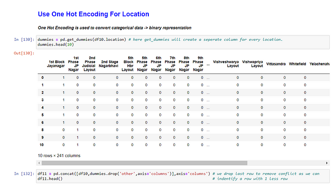
Task: Click the '5th Block Hbr Layout' column header
Action: 128,64
